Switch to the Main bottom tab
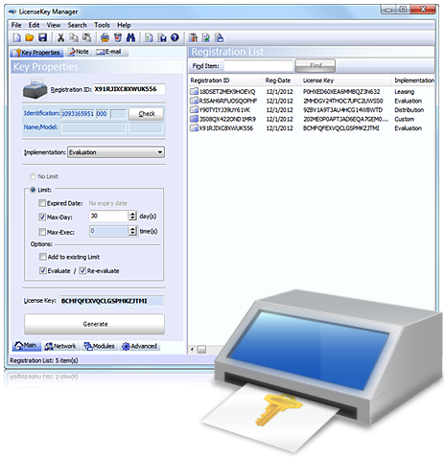 pos(26,346)
